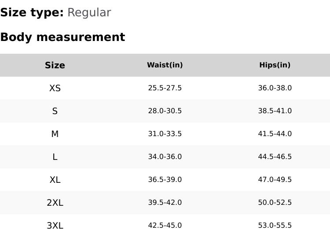Click the Regular size type value
This screenshot has width=330, height=237.
89,13
